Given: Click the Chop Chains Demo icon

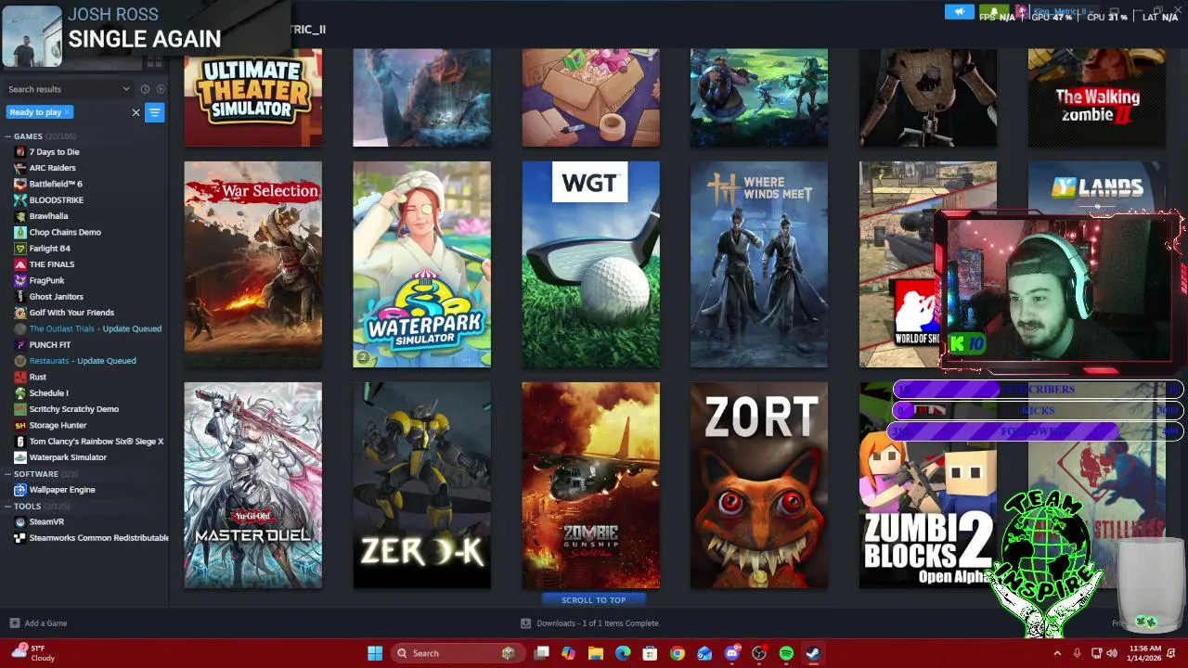Looking at the screenshot, I should [x=20, y=232].
